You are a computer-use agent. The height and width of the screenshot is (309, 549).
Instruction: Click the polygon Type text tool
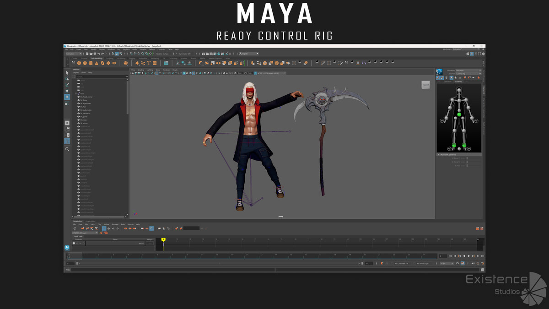tap(149, 63)
